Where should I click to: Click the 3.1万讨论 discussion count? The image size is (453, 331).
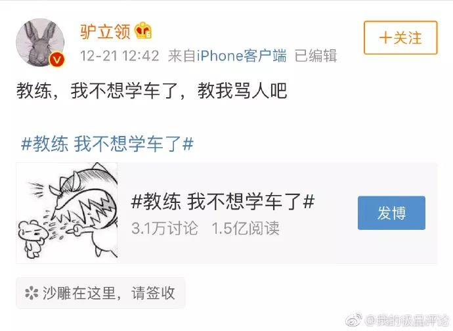[165, 228]
